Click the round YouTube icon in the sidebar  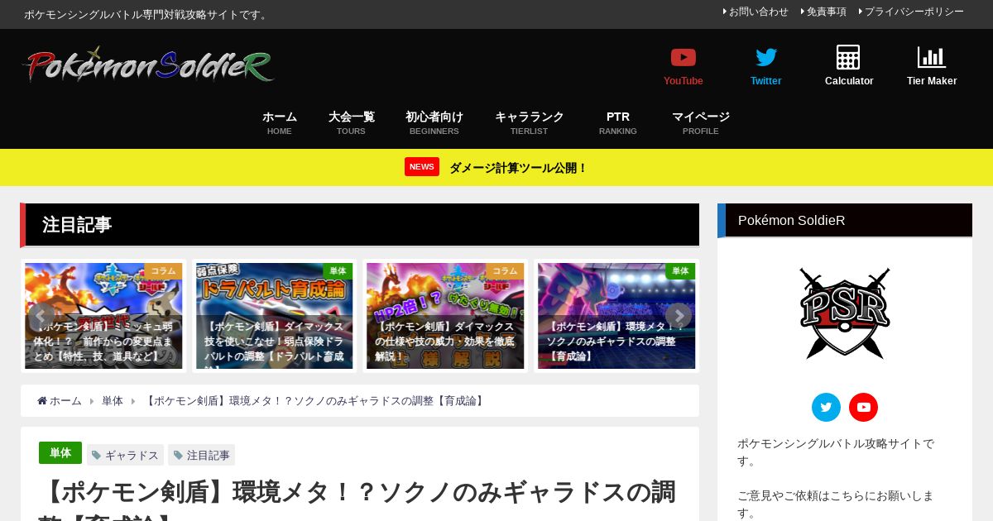[x=863, y=407]
